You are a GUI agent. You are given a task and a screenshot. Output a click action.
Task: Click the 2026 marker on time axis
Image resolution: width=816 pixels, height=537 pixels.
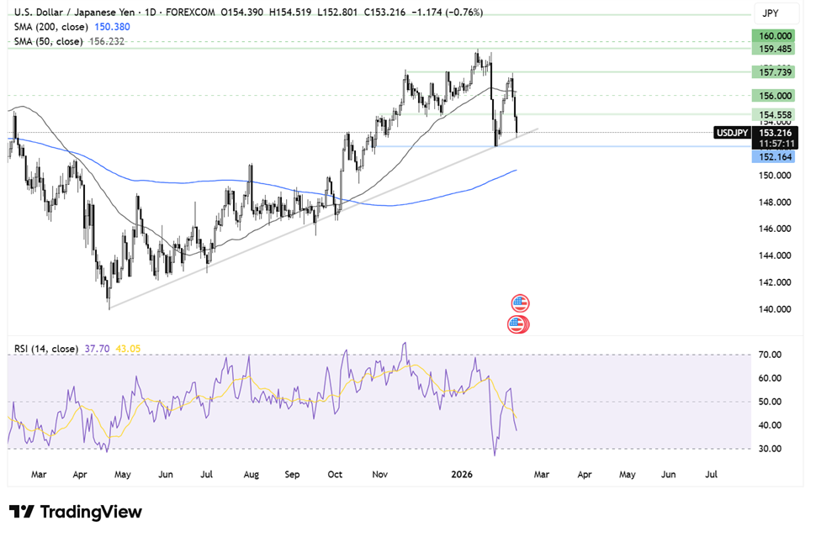(462, 475)
